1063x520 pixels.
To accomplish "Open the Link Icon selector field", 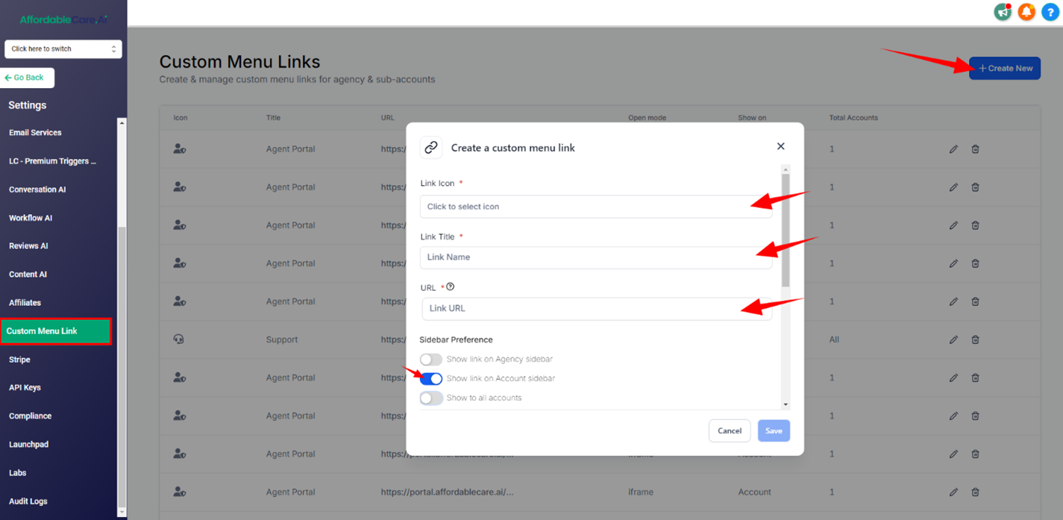I will [x=596, y=207].
